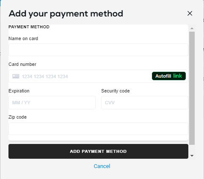Click the Name on card label
This screenshot has width=204, height=179.
pyautogui.click(x=23, y=38)
